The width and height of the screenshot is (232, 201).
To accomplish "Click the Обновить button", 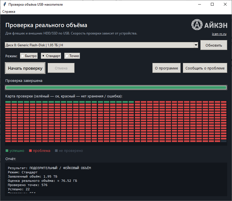I will [x=214, y=45].
